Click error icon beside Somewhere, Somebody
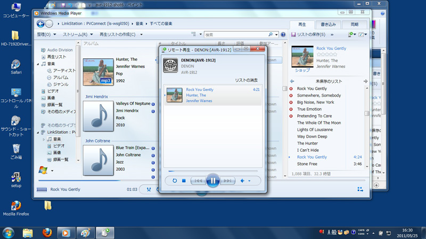The image size is (426, 239). click(x=291, y=96)
